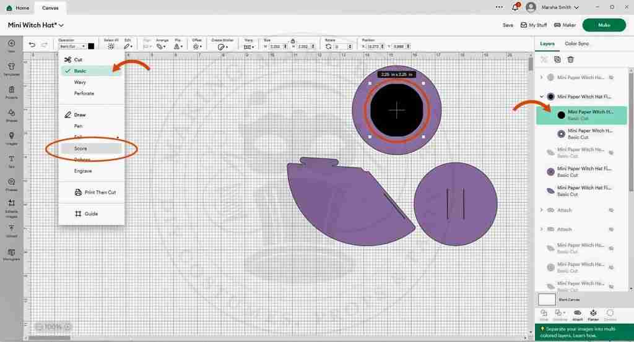Screen dimensions: 634x342
Task: Click the Undo arrow
Action: tap(32, 45)
